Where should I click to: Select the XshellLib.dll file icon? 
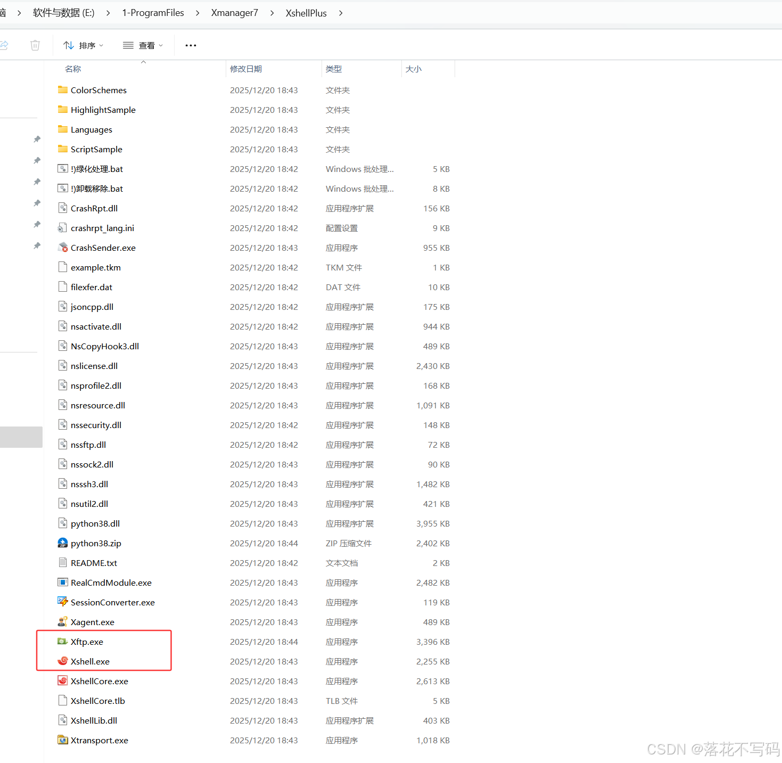(x=63, y=720)
